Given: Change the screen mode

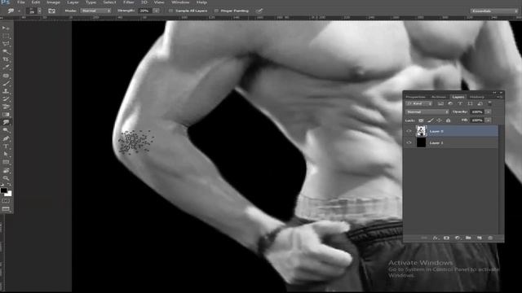Looking at the screenshot, I should click(x=6, y=209).
